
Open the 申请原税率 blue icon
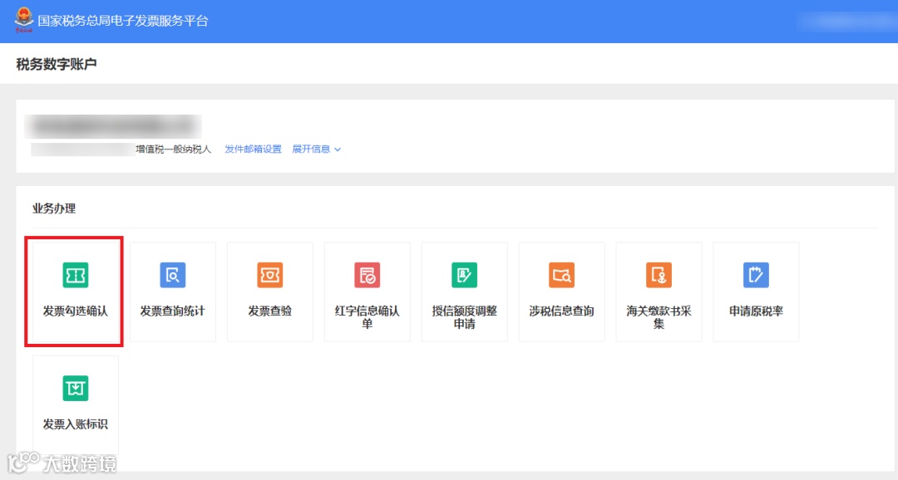756,275
